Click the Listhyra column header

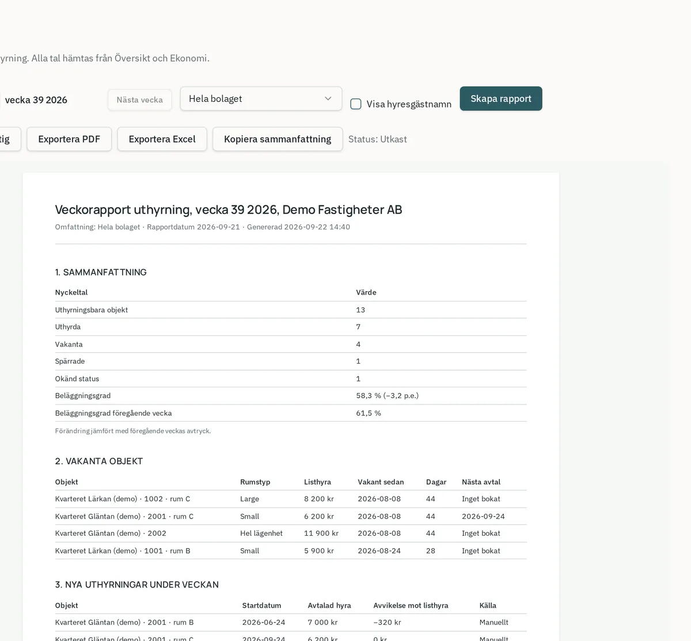coord(317,482)
